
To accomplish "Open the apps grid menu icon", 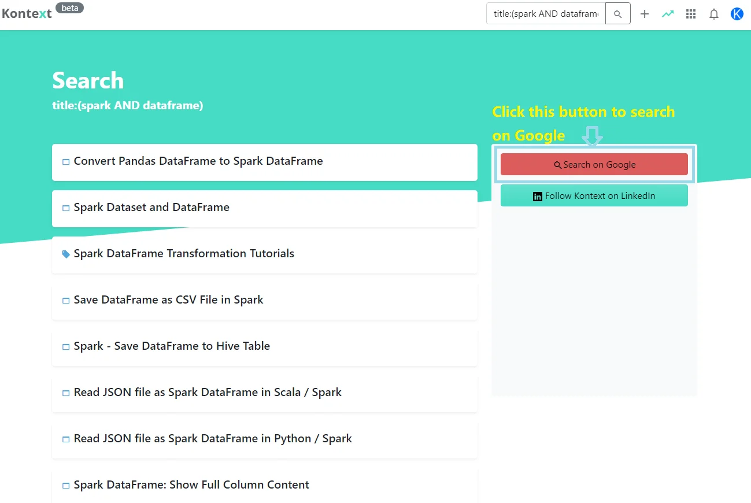I will pyautogui.click(x=691, y=14).
